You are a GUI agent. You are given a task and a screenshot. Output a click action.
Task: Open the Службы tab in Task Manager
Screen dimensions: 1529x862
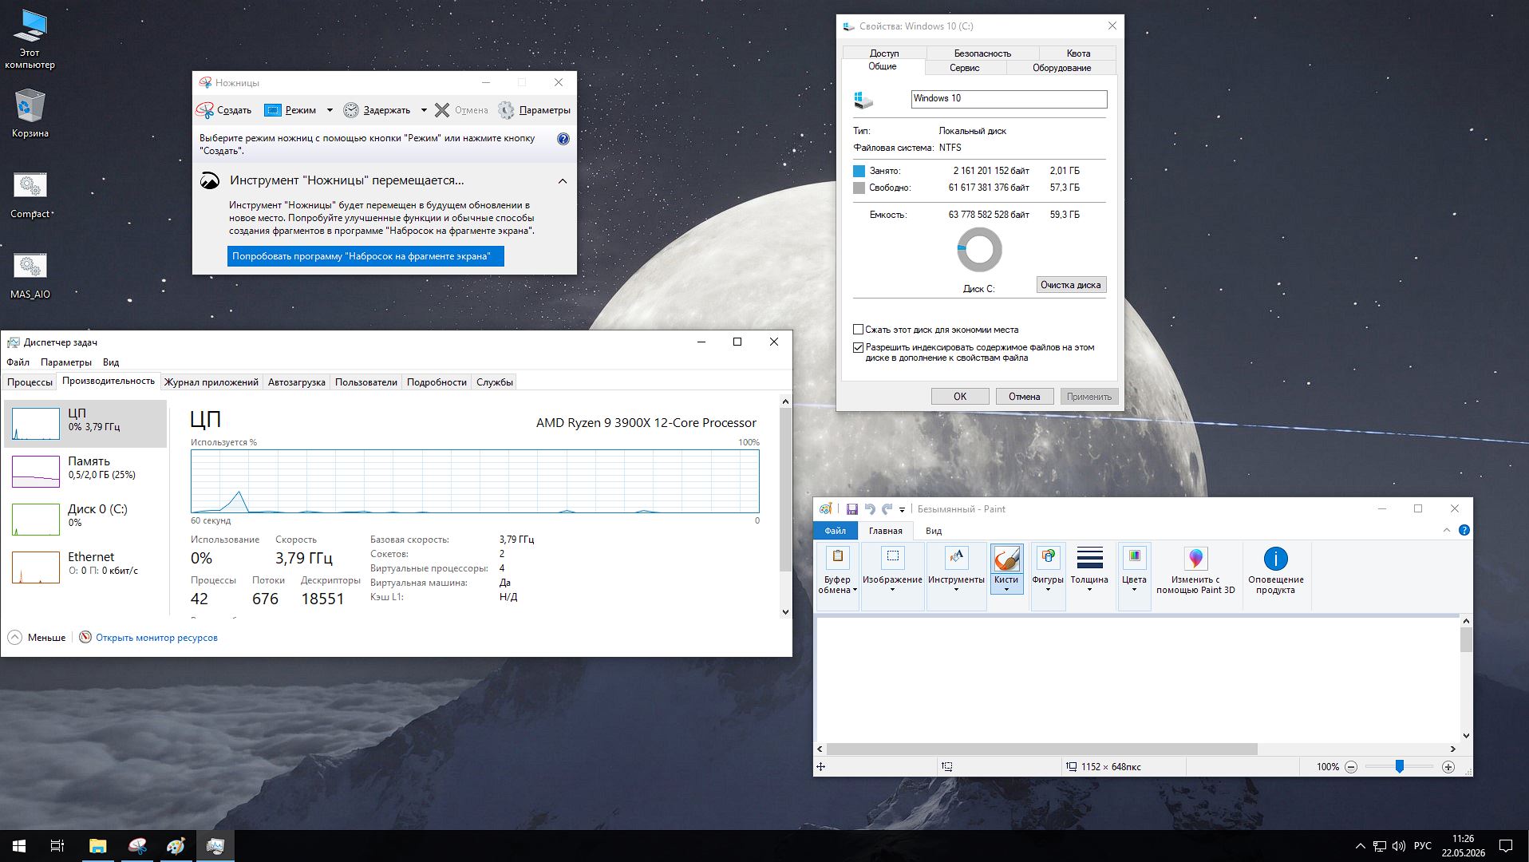pos(495,382)
